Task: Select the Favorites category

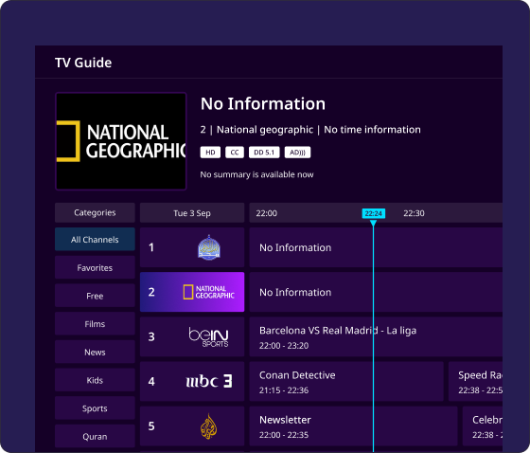Action: (95, 267)
